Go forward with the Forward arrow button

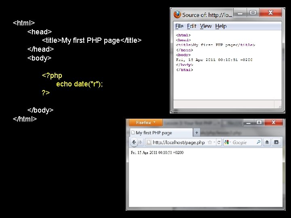[x=140, y=143]
